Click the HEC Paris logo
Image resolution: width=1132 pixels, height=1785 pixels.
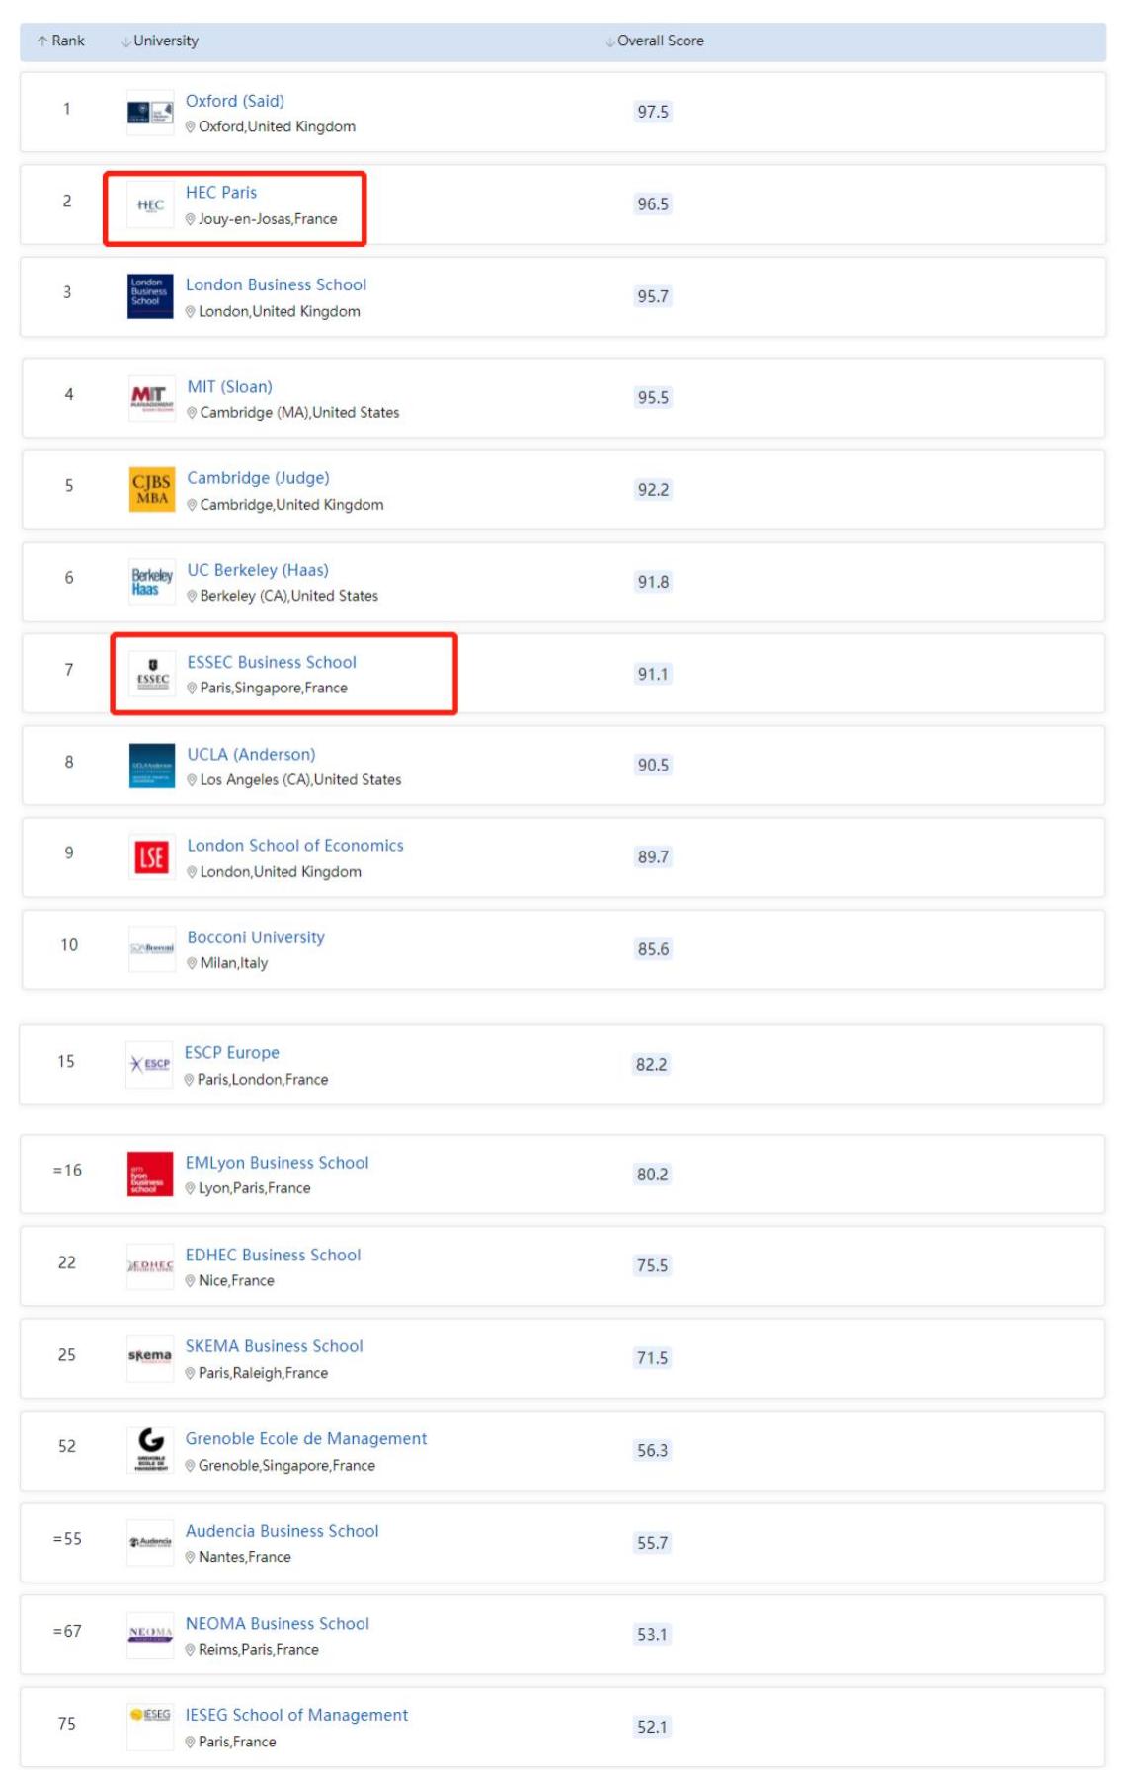coord(150,205)
